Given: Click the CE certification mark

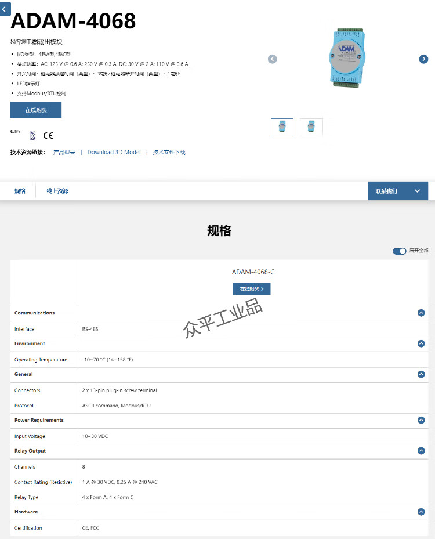Looking at the screenshot, I should click(48, 135).
